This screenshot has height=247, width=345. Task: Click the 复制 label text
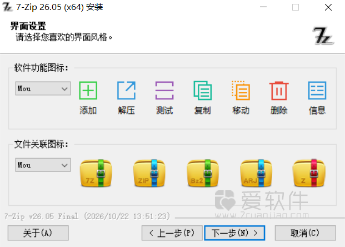(203, 110)
